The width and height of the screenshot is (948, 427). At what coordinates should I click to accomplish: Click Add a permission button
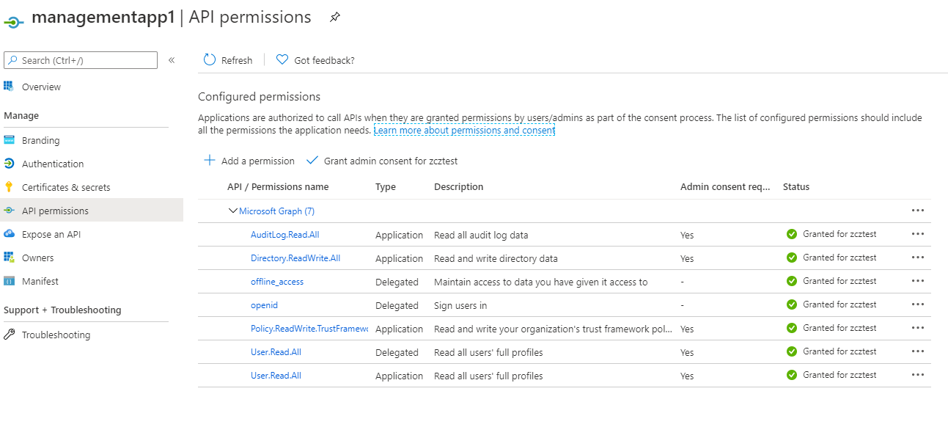point(249,161)
